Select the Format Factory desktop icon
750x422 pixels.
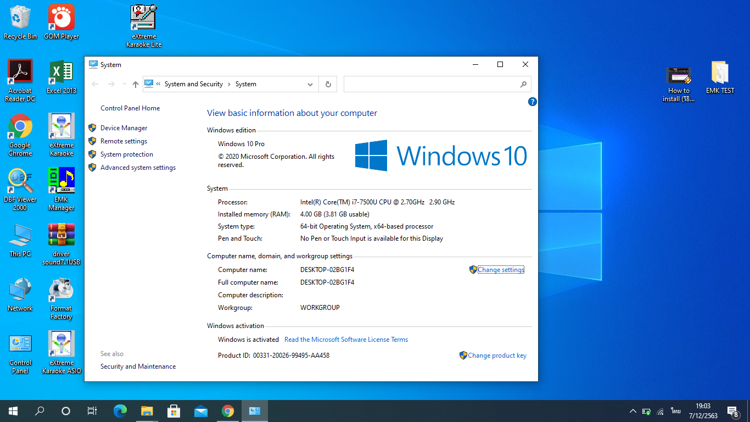[x=61, y=298]
